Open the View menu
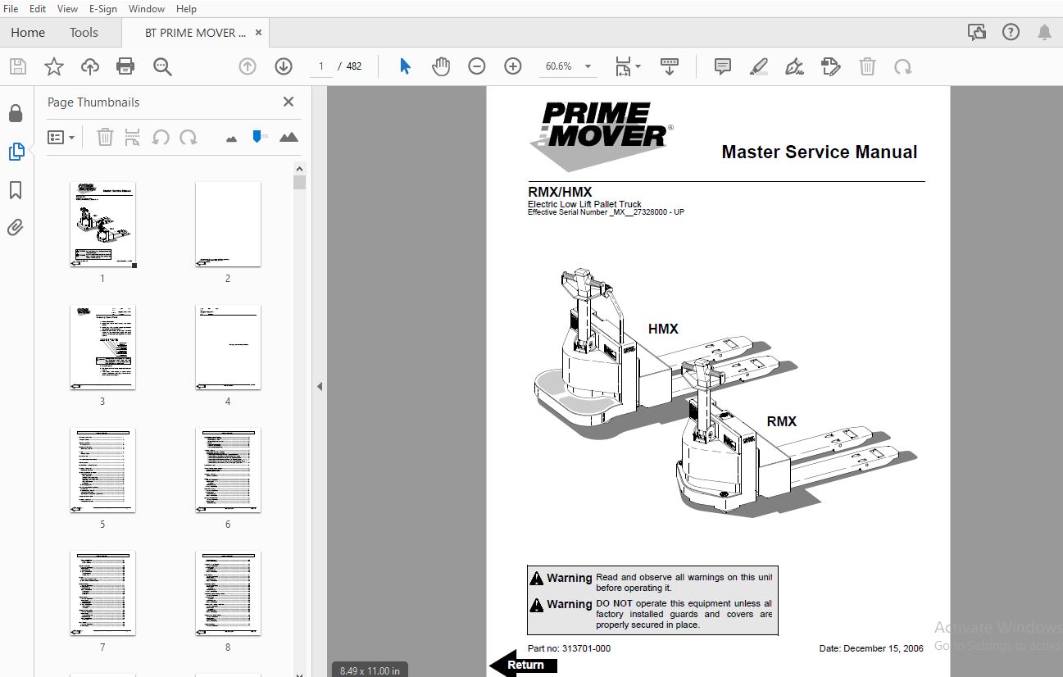 coord(67,8)
